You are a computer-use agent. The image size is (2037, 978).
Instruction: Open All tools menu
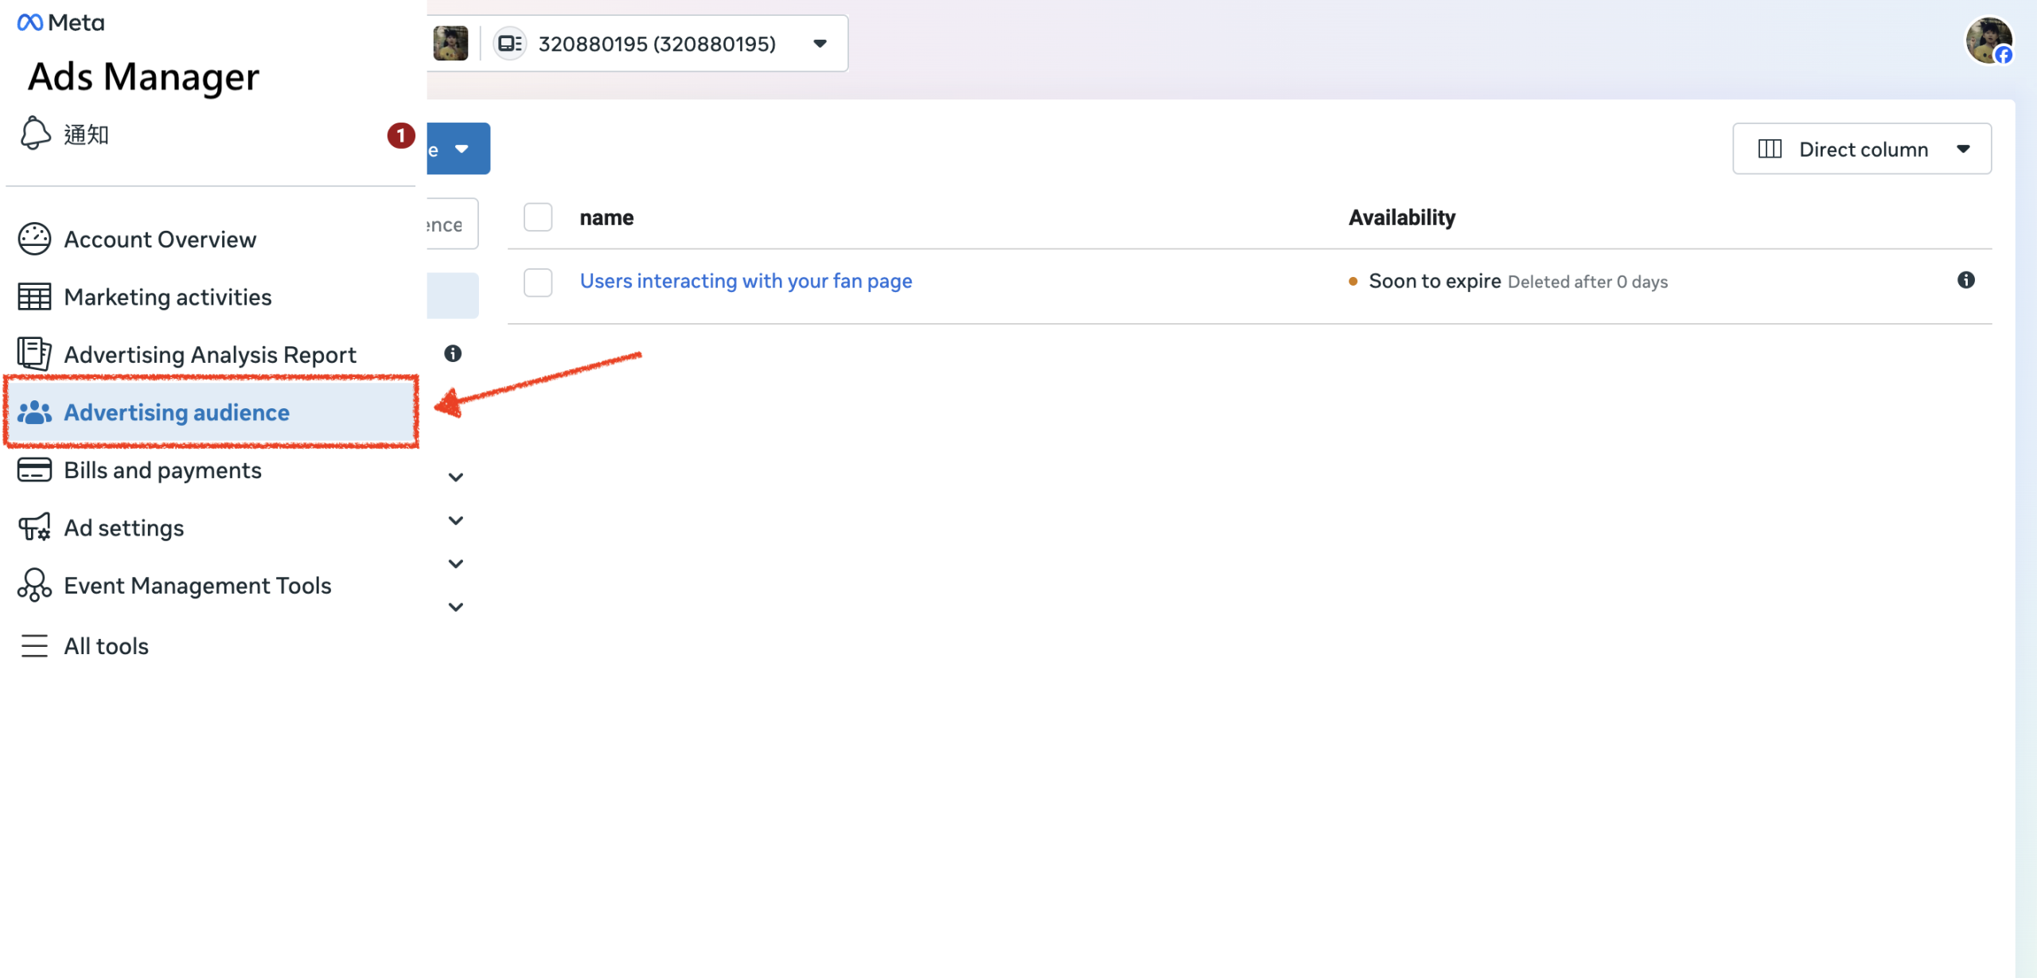106,645
